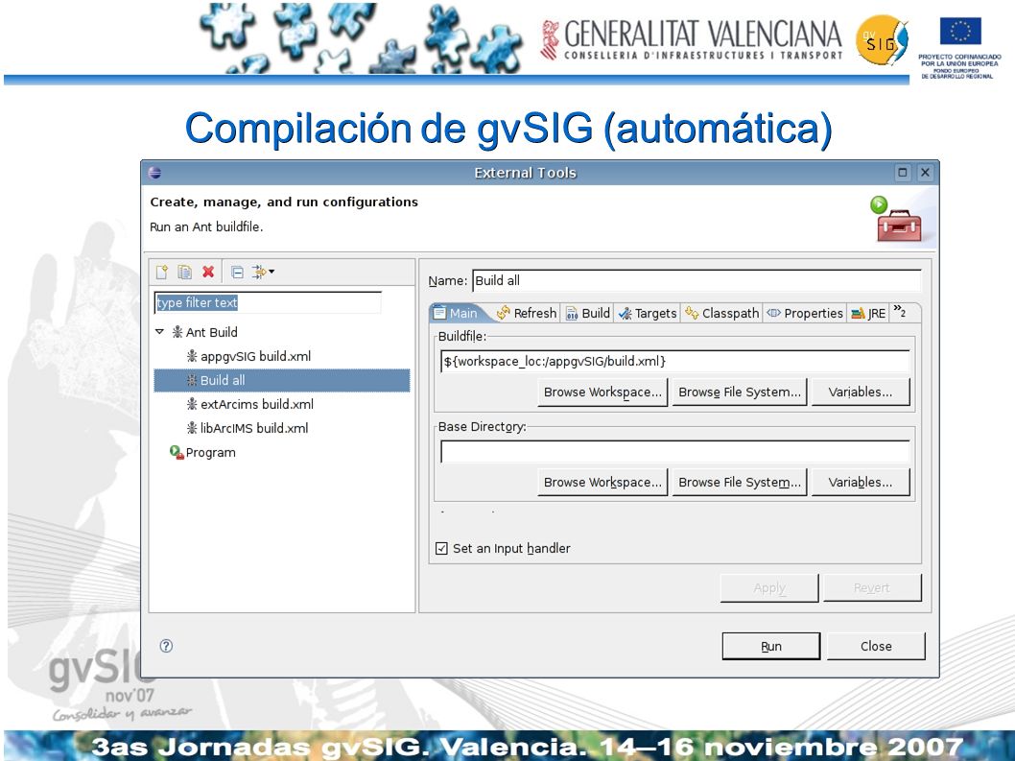Click the New launch configuration icon
This screenshot has height=761, width=1015.
(x=162, y=272)
